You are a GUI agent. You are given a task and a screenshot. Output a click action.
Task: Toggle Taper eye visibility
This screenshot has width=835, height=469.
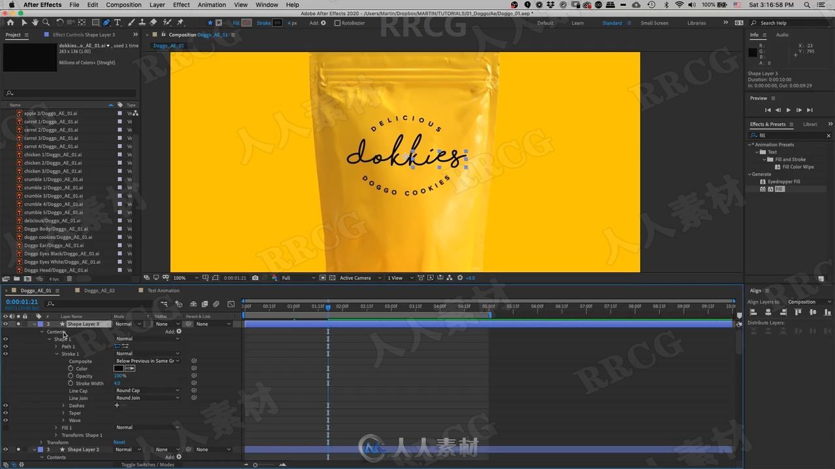[5, 412]
